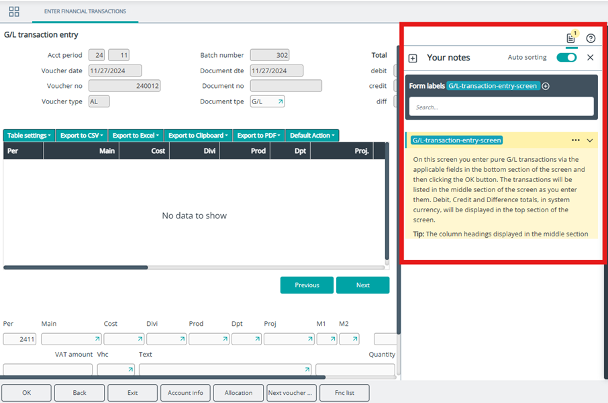Click the notes Search field
Image resolution: width=608 pixels, height=403 pixels.
coord(501,107)
